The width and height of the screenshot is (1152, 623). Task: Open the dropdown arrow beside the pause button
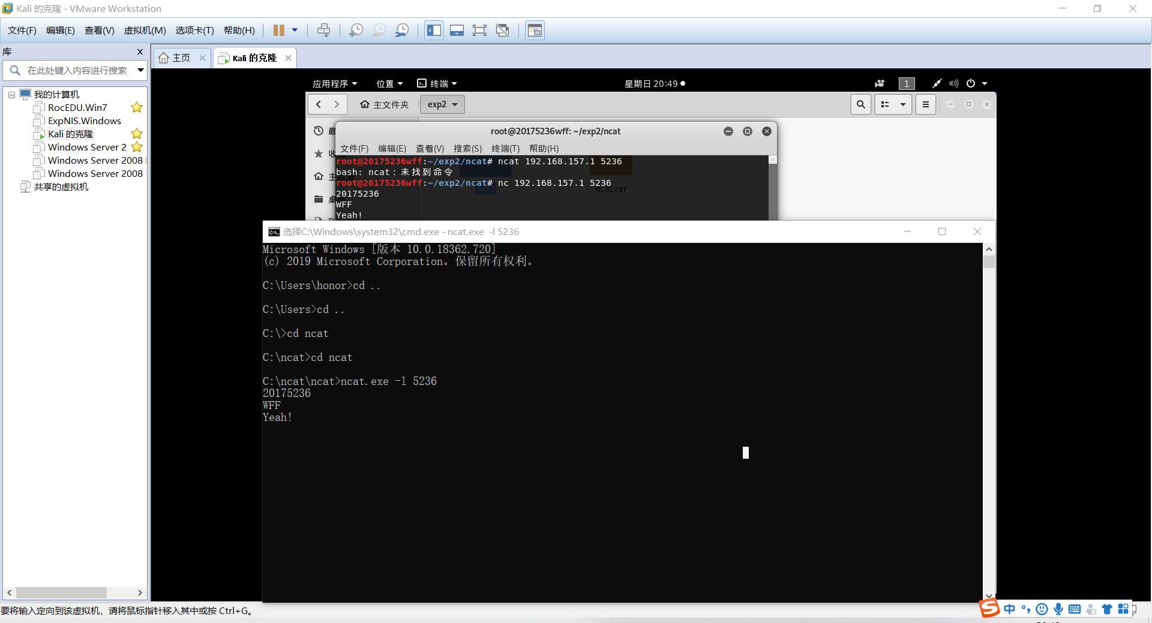(x=295, y=30)
